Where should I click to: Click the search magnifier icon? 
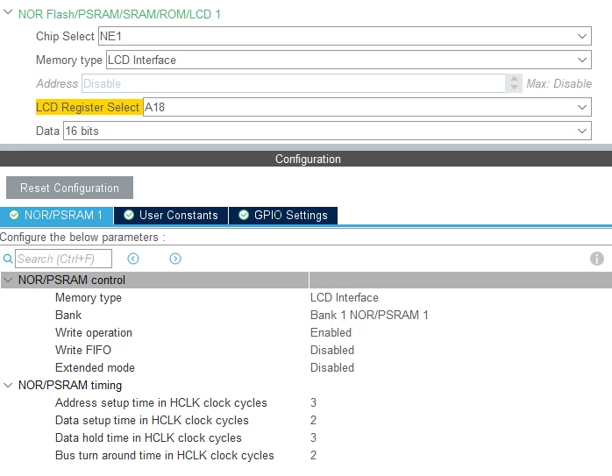7,259
